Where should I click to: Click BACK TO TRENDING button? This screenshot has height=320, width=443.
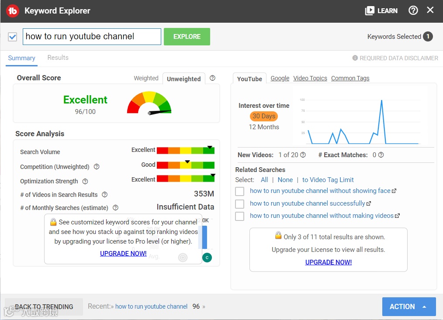[x=44, y=307]
